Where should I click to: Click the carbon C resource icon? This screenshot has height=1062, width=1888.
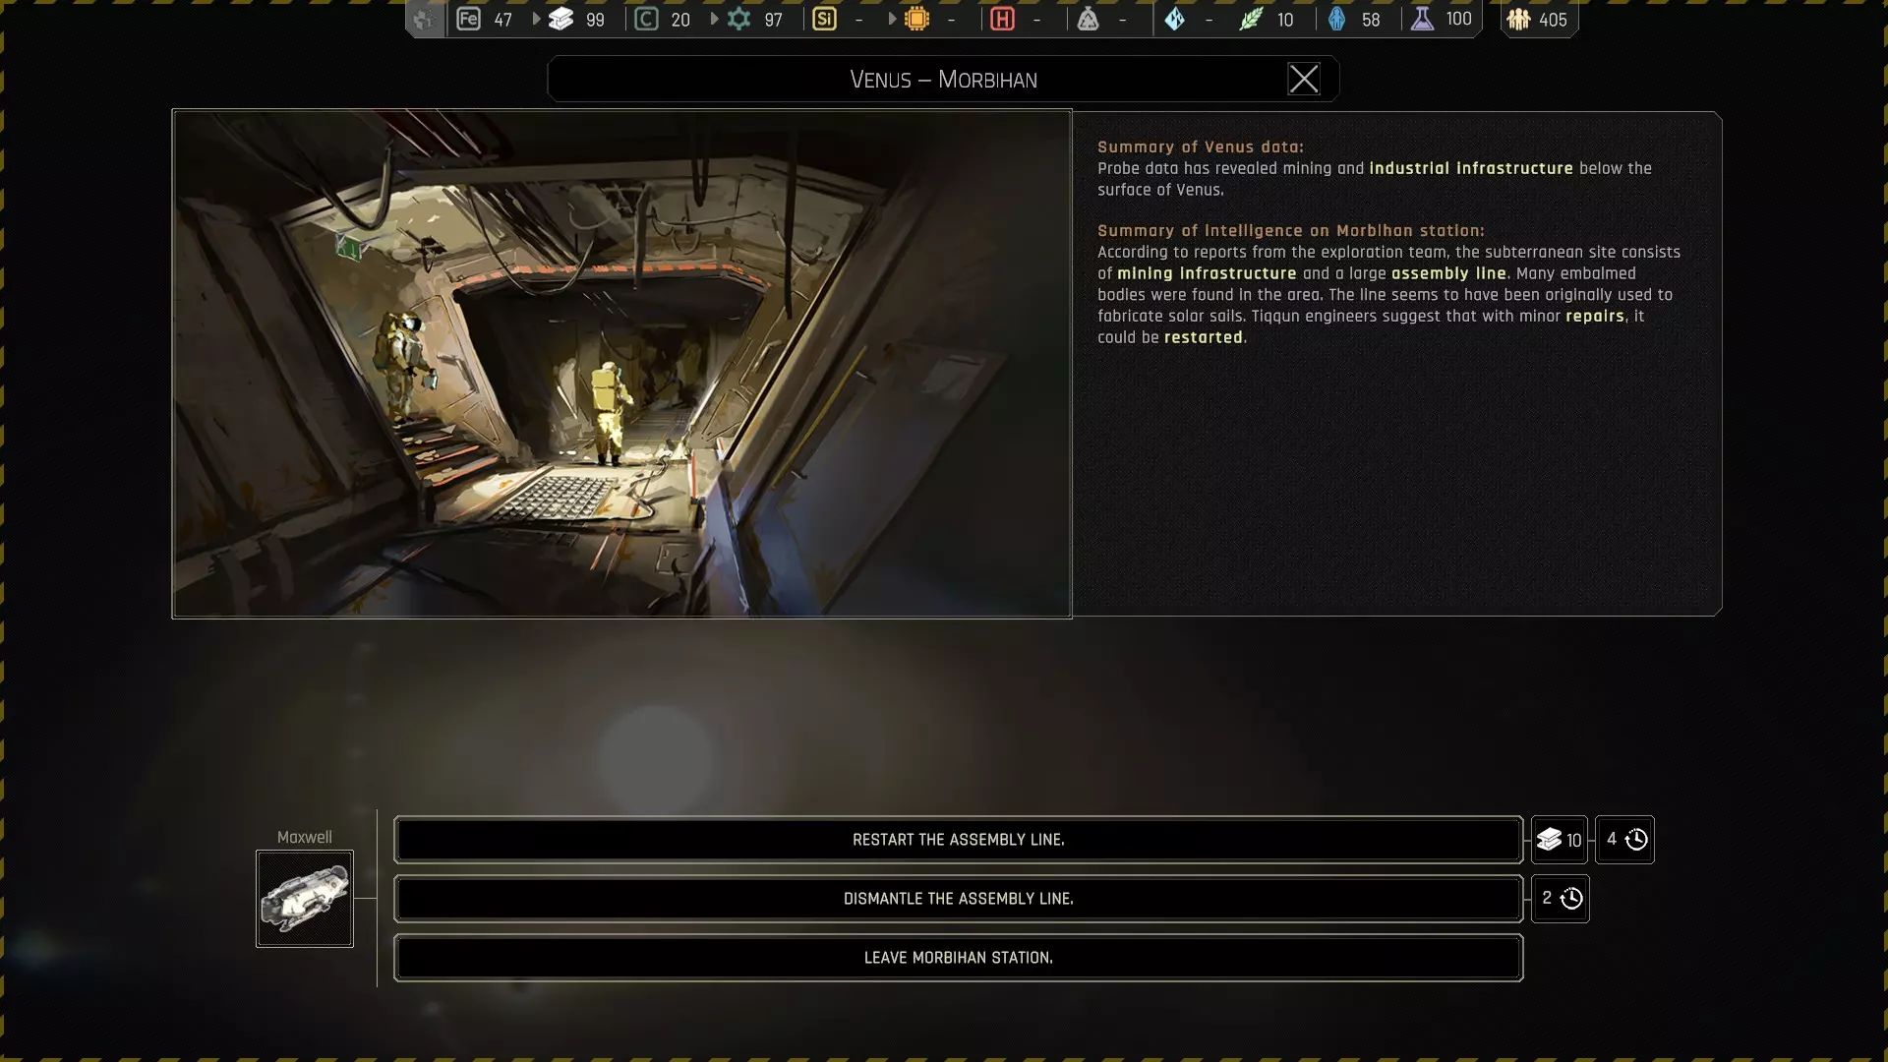pos(646,19)
